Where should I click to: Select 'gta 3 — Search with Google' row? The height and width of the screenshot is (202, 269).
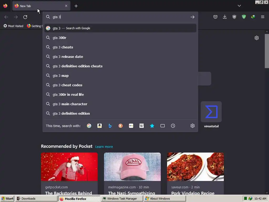120,28
